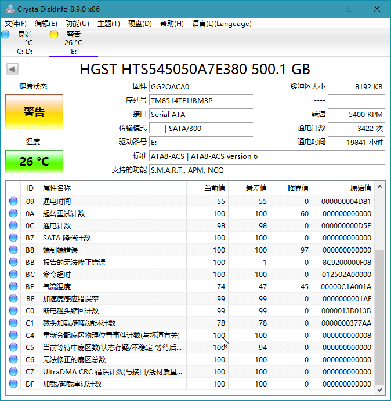This screenshot has height=401, width=391.
Task: Click the status orb in row BC 命令超时
Action: (x=13, y=274)
